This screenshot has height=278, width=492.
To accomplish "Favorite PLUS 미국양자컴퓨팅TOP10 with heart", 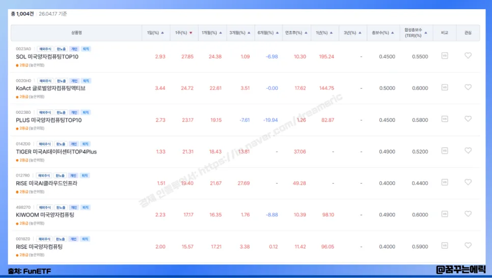I will 468,119.
